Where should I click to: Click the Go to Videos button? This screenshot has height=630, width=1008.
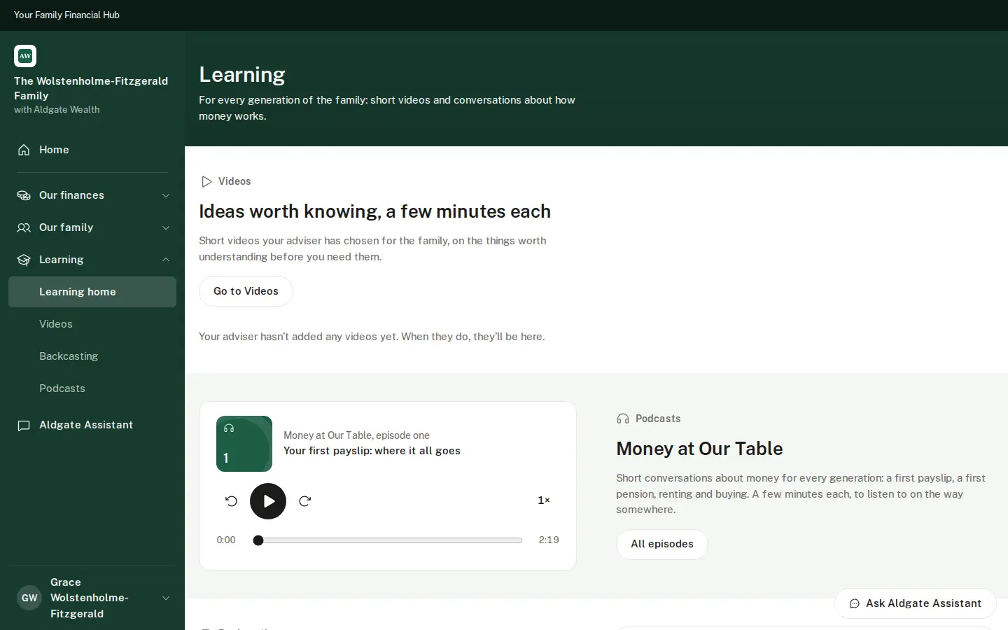(x=246, y=291)
